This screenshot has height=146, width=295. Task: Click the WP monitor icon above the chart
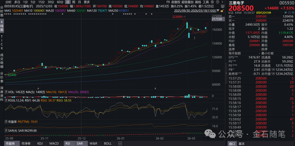click(x=223, y=6)
